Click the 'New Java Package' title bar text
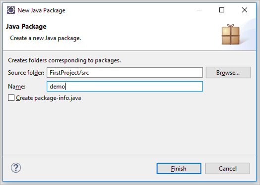The image size is (260, 185). 41,10
